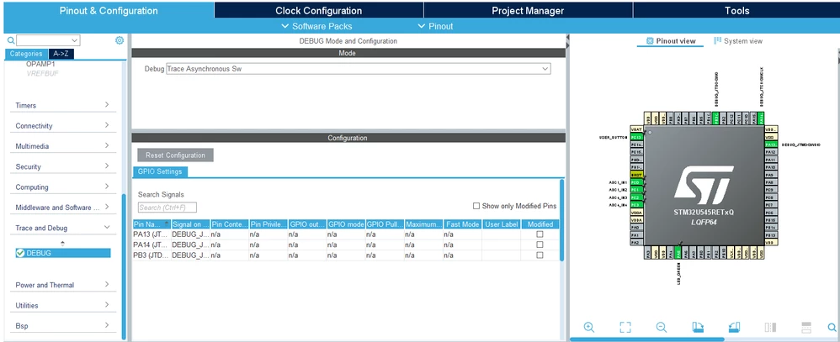Click the peripheral search magnifier icon
This screenshot has height=342, width=840.
pyautogui.click(x=11, y=40)
